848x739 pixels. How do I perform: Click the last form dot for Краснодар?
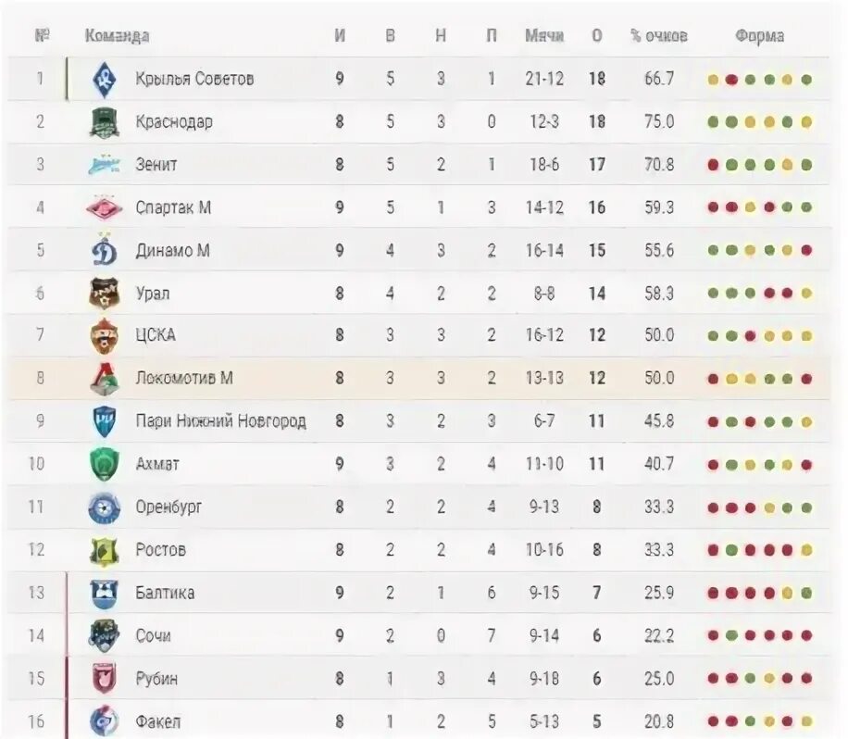point(806,122)
